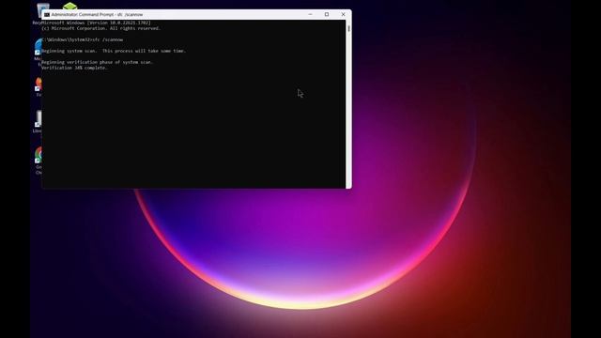Click the Command Prompt scrollbar track below the thumb
The height and width of the screenshot is (338, 601).
tap(348, 109)
